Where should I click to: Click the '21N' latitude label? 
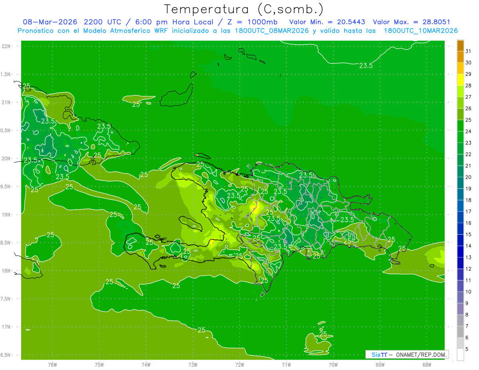[6, 103]
